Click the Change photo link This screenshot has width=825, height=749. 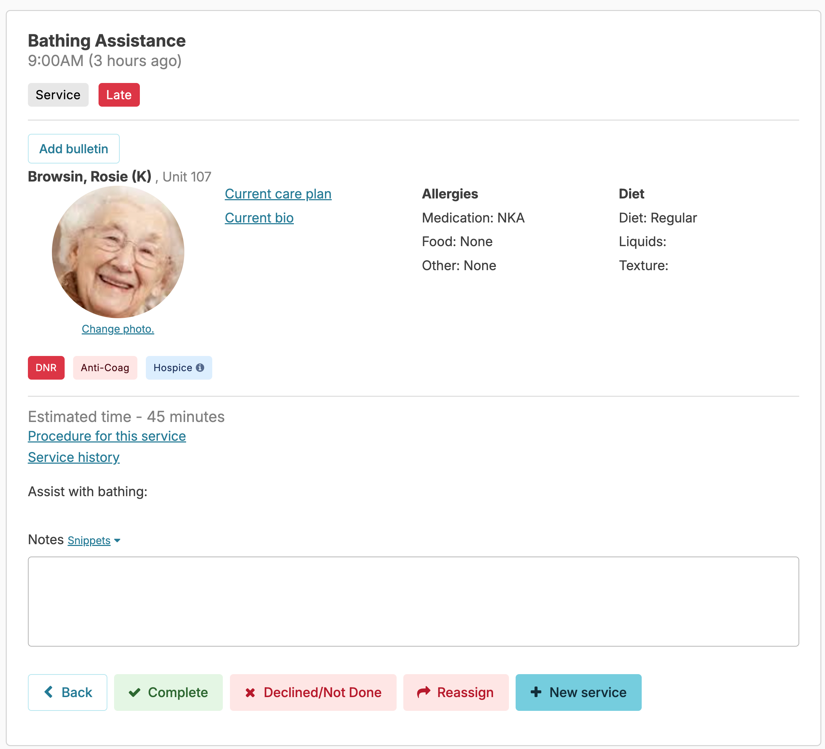[118, 329]
